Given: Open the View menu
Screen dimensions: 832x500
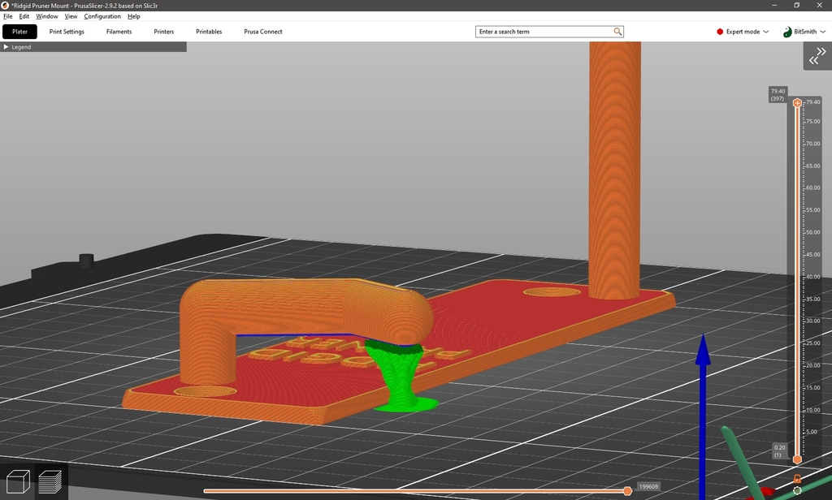Looking at the screenshot, I should tap(71, 16).
